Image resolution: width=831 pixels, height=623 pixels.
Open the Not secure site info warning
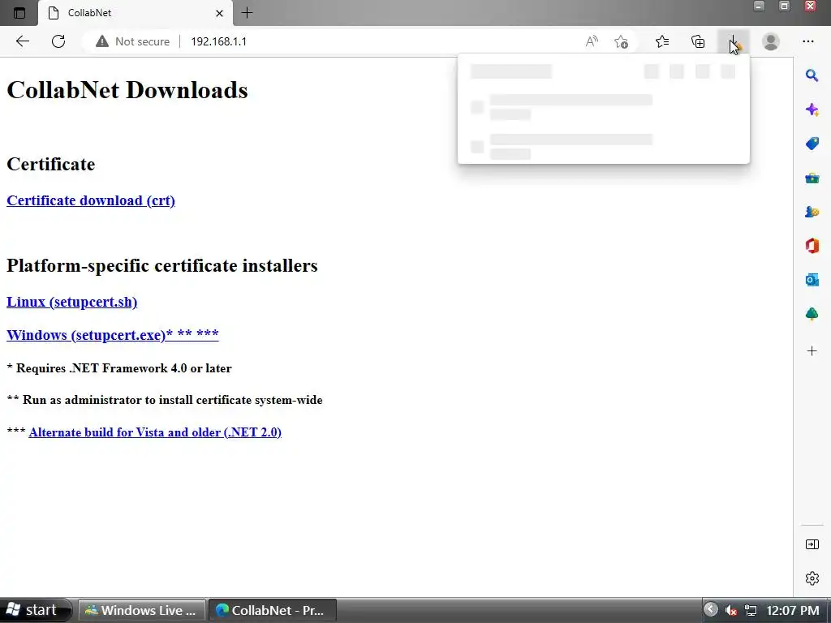tap(132, 41)
